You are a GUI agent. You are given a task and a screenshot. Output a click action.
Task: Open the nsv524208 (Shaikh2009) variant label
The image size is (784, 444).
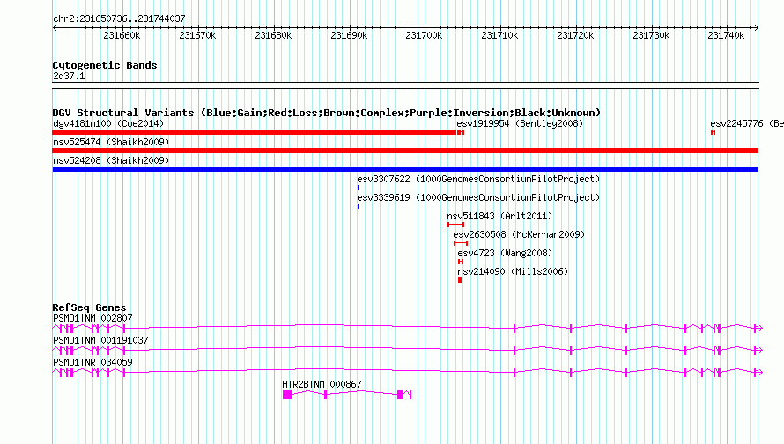point(111,160)
